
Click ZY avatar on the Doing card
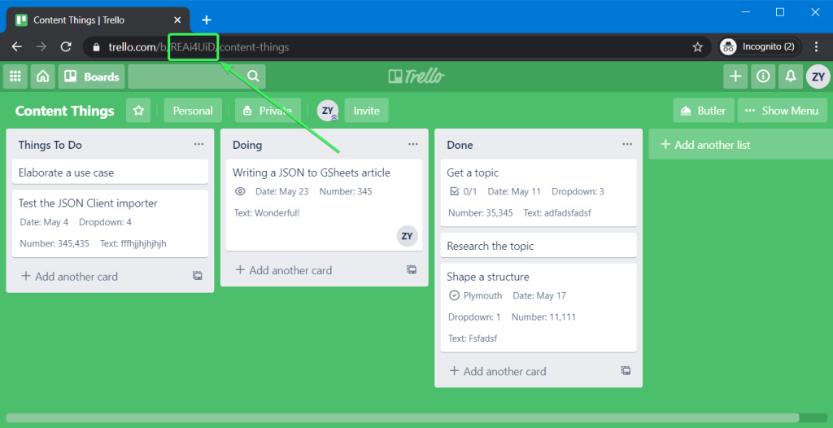click(x=407, y=236)
